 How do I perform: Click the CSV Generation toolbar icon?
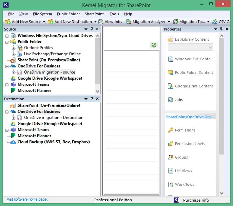pos(215,22)
